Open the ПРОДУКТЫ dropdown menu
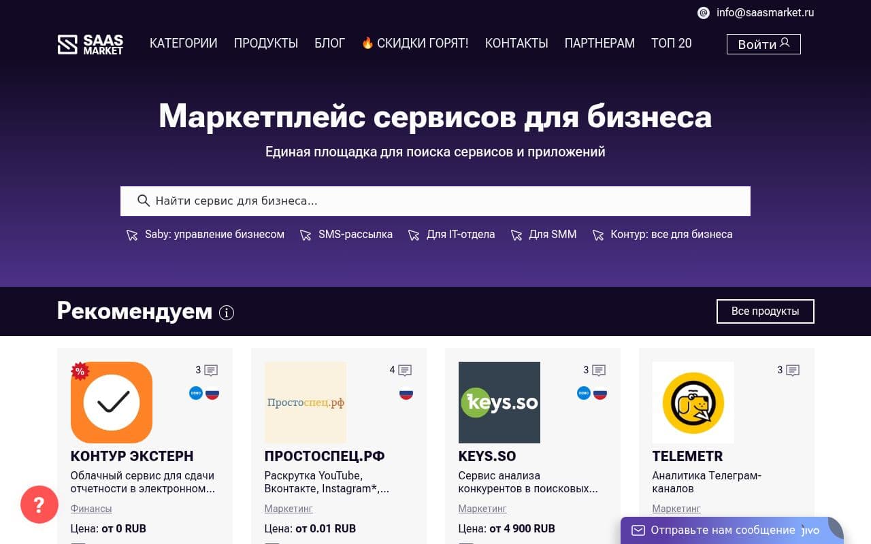The image size is (871, 544). (265, 43)
